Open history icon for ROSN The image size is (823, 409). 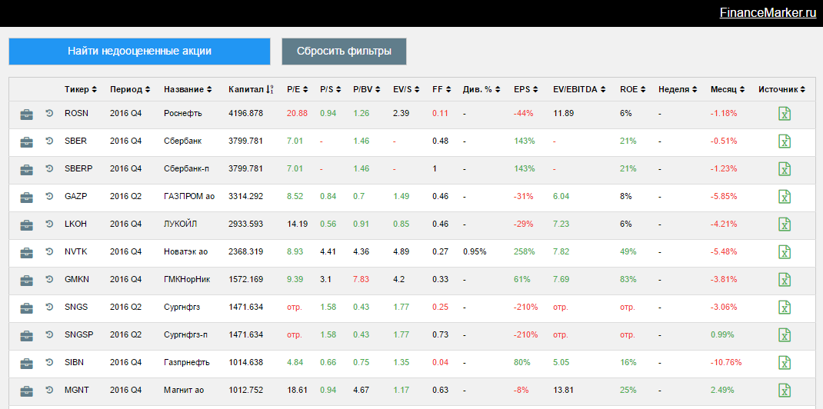49,113
